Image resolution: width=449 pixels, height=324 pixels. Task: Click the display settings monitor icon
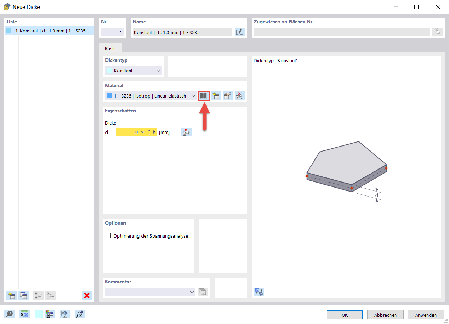tap(65, 314)
